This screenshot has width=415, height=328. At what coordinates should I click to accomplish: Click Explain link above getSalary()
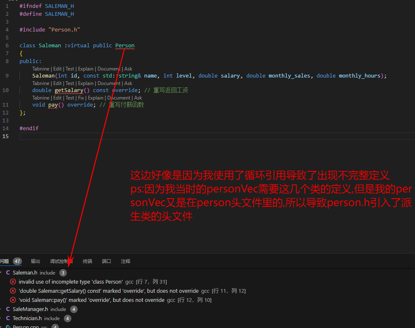tap(85, 83)
